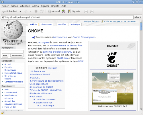
Task: Click the Rechercher search button
Action: (x=17, y=56)
